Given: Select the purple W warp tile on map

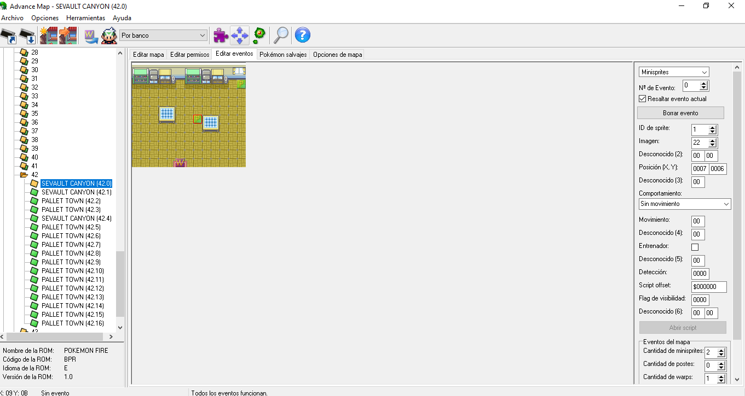Looking at the screenshot, I should 180,163.
